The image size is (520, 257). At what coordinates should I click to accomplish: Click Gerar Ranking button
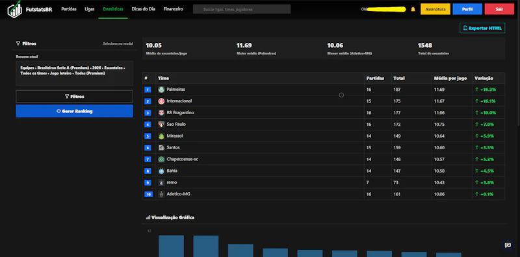pyautogui.click(x=74, y=111)
